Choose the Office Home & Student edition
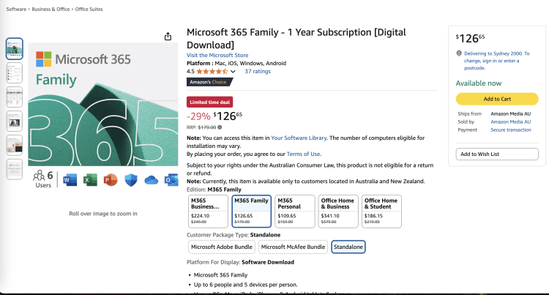 (x=381, y=212)
